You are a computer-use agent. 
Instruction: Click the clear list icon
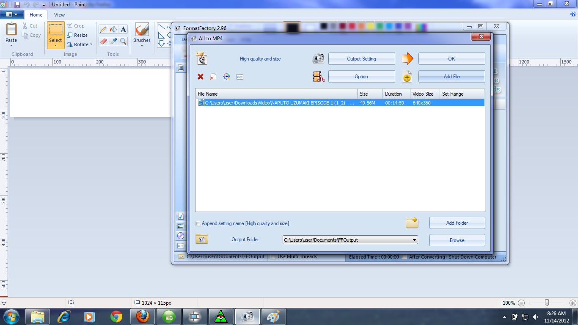pos(213,77)
